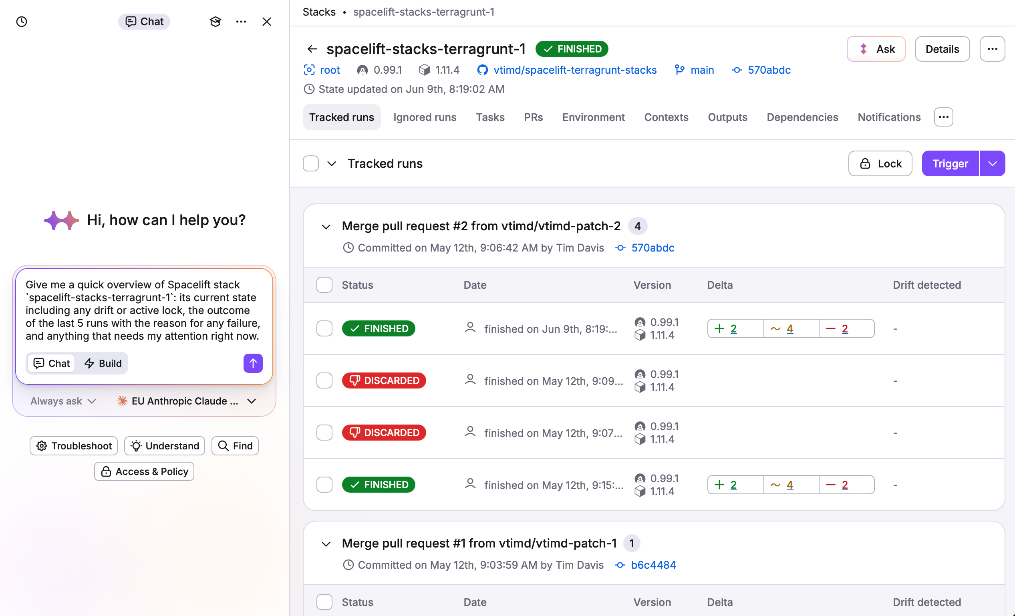This screenshot has width=1015, height=616.
Task: Open stack header more actions menu
Action: (992, 49)
